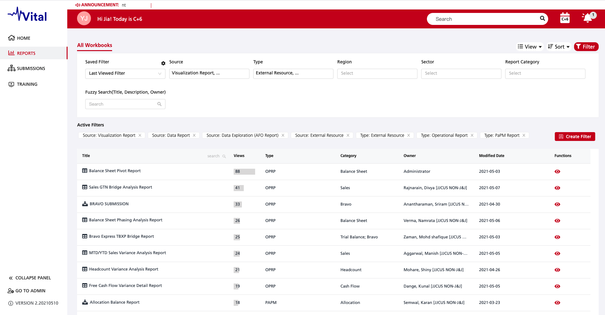Click the Filter button
The width and height of the screenshot is (605, 315).
click(586, 47)
